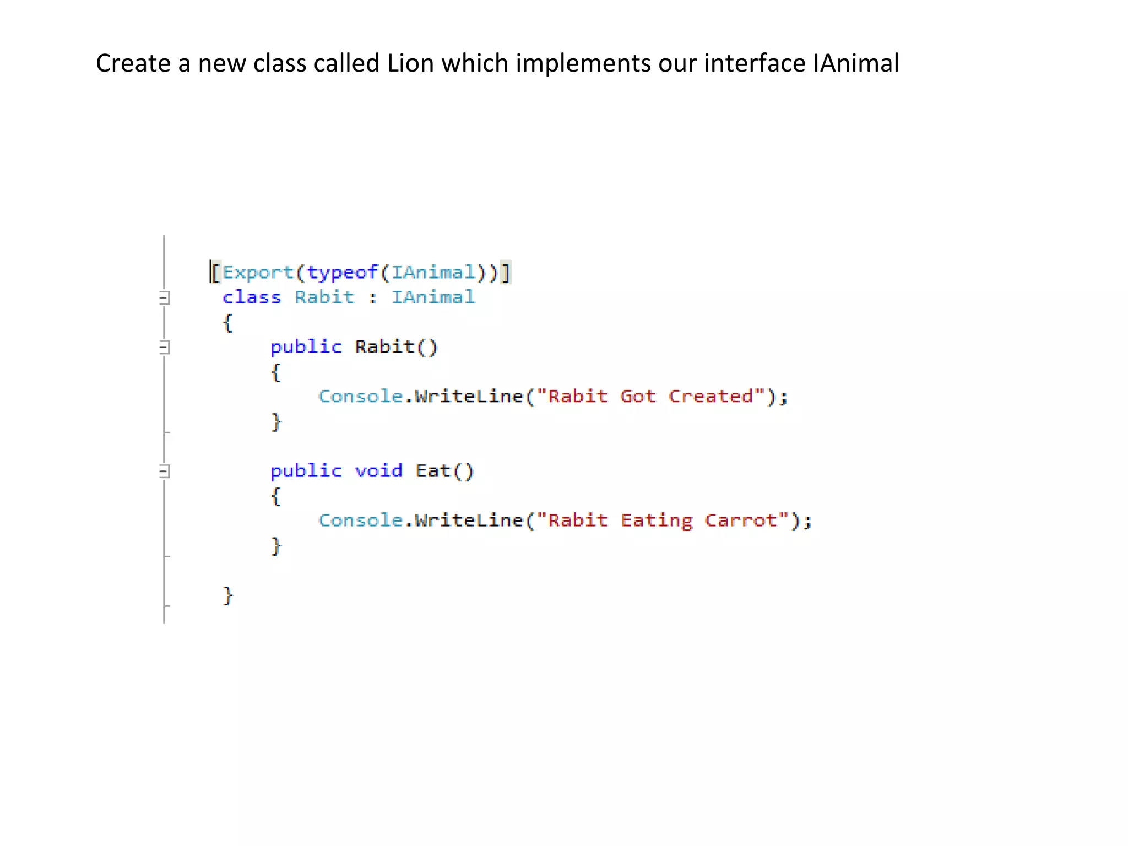Collapse the Eat() method outline toggle

click(x=164, y=471)
